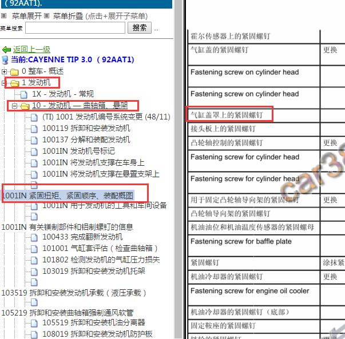Click page icon of 1001IN 将发动机支撑在悬置支架上
The width and height of the screenshot is (345, 339).
tap(34, 175)
